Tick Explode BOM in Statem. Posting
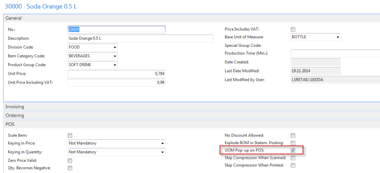 click(293, 143)
